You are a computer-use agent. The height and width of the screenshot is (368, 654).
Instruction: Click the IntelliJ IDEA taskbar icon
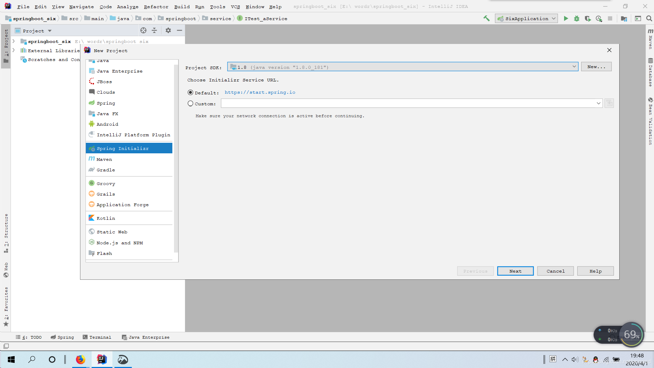(x=102, y=359)
